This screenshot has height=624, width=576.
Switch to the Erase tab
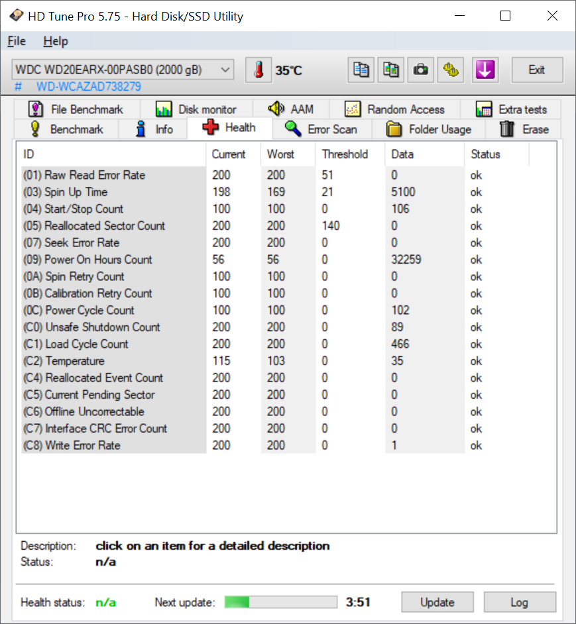pos(524,129)
